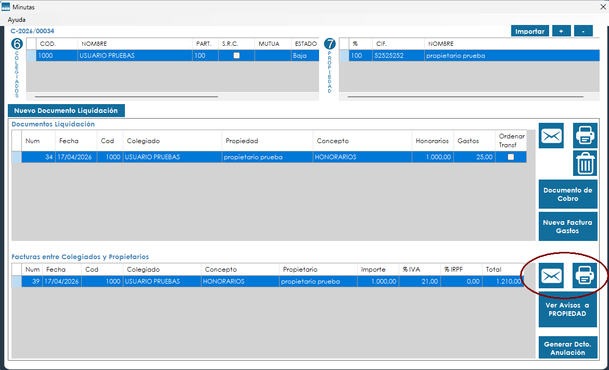Click the number 7 Propiedad badge
The image size is (609, 370).
[329, 44]
